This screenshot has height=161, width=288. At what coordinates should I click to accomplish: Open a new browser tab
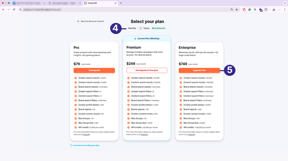(121, 3)
